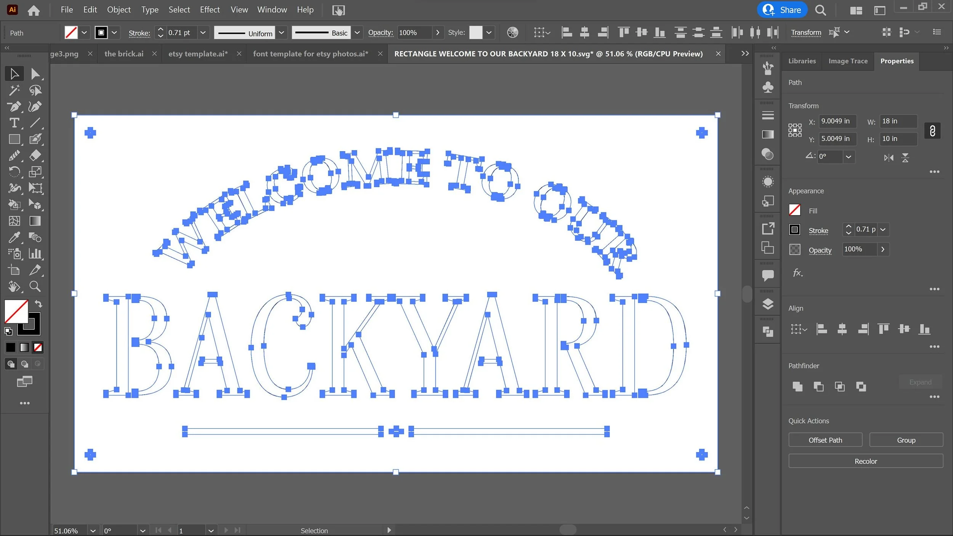The height and width of the screenshot is (536, 953).
Task: Click the Fill swatch in Appearance
Action: [x=794, y=210]
